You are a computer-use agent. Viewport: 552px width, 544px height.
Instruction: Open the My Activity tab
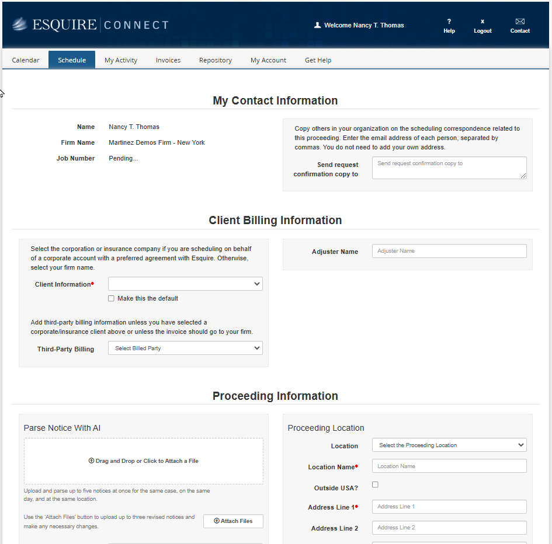[x=121, y=60]
